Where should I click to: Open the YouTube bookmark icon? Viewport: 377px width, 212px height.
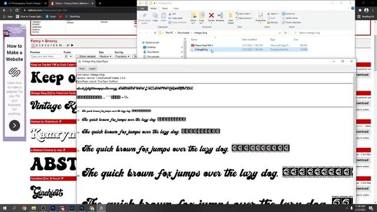coord(60,16)
